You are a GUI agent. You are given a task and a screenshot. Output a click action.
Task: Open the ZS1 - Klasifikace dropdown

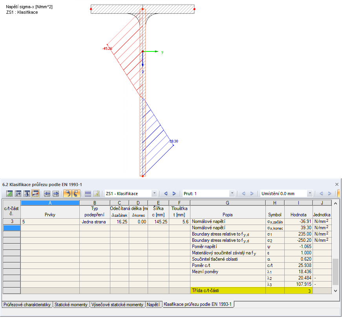(x=154, y=194)
